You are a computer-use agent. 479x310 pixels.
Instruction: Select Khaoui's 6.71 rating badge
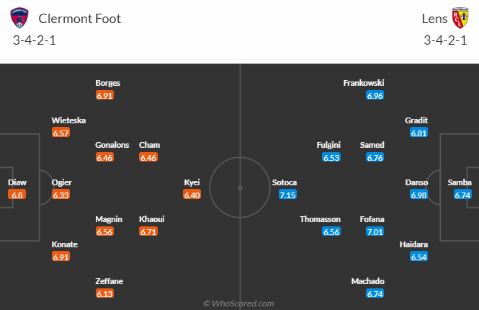(148, 231)
